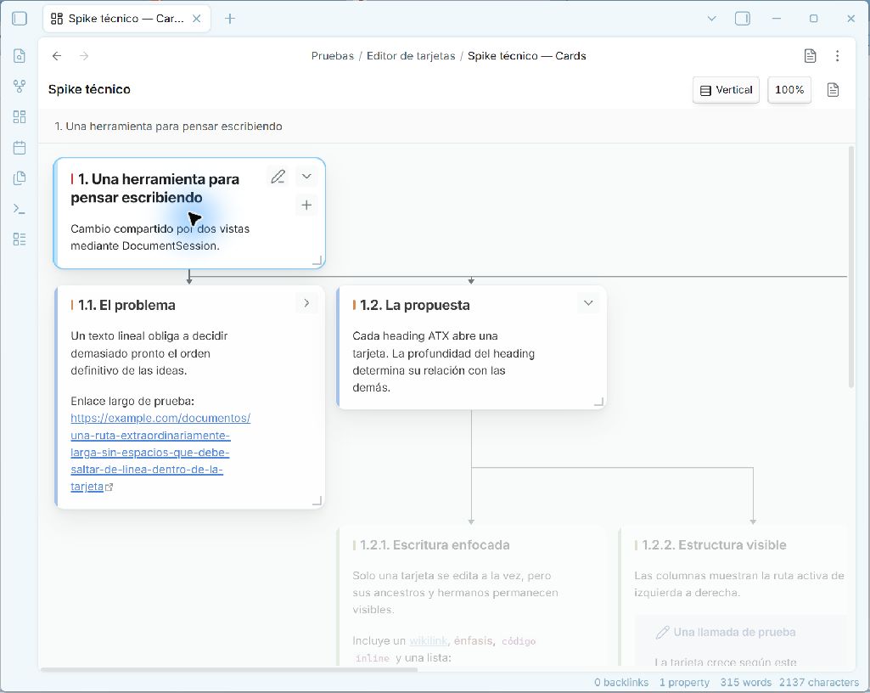The height and width of the screenshot is (693, 870).
Task: Open the tab list dropdown chevron
Action: coord(712,19)
